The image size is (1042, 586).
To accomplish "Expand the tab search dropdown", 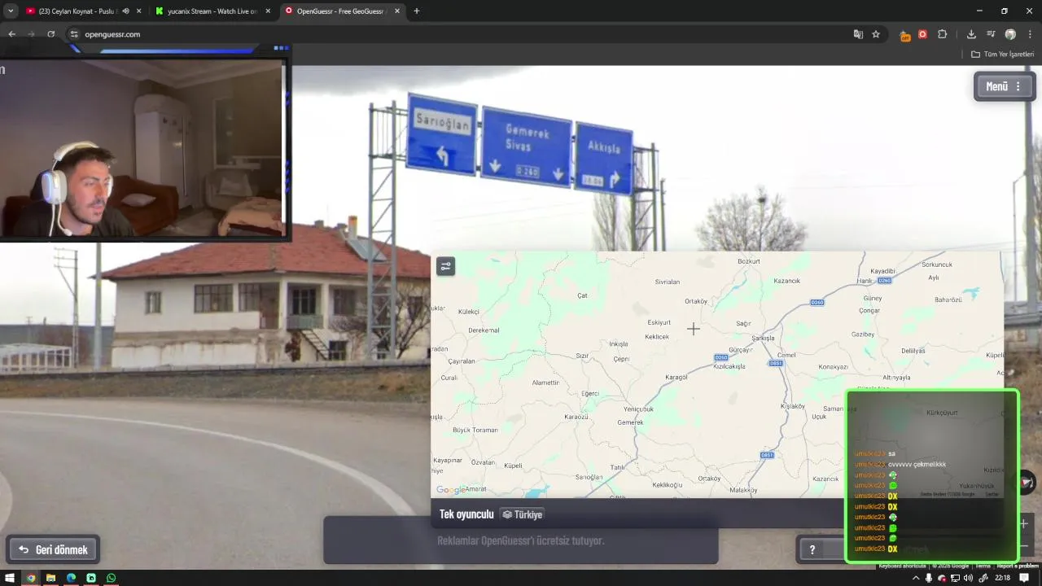I will tap(11, 11).
